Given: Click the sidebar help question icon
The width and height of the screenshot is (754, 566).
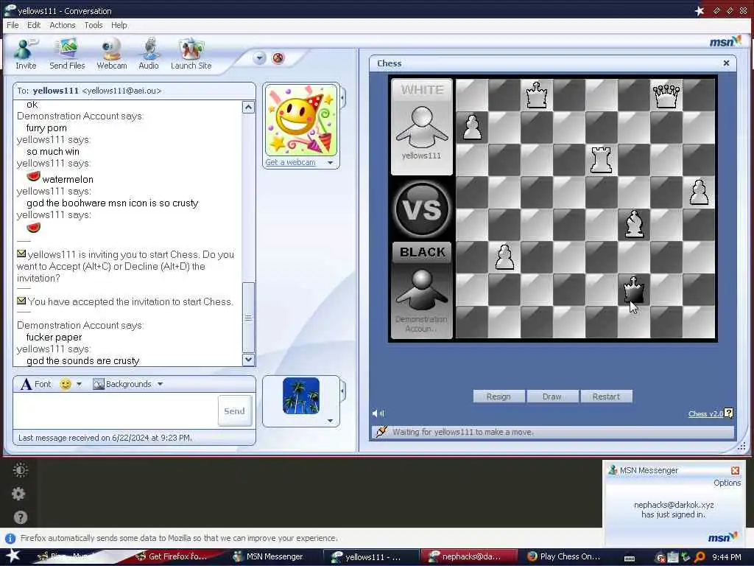Looking at the screenshot, I should pyautogui.click(x=20, y=517).
